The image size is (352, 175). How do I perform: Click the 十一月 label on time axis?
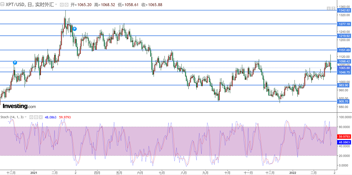coord(248,173)
